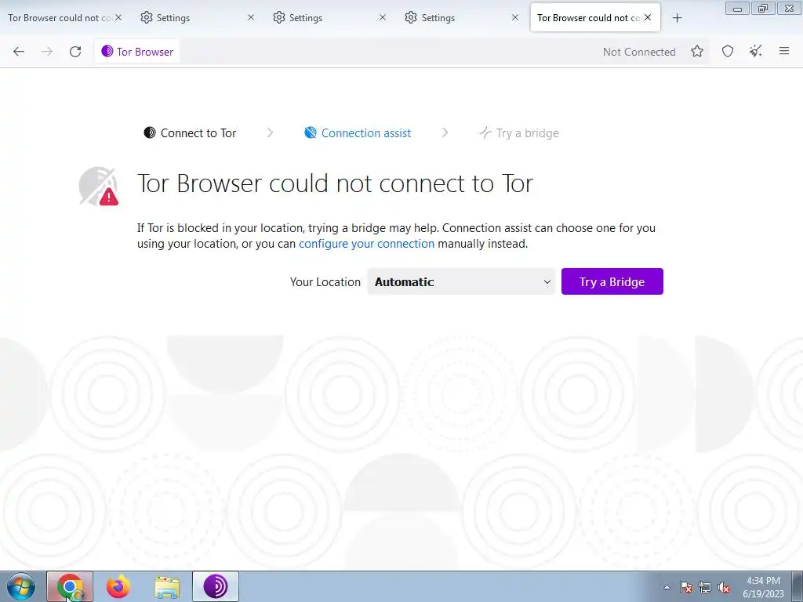Click the purple Try a Bridge button

pyautogui.click(x=612, y=281)
